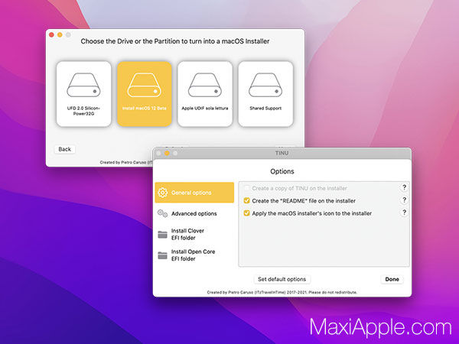Viewport: 459px width, 344px height.
Task: Click the Choose the Drive heading text
Action: coord(175,41)
